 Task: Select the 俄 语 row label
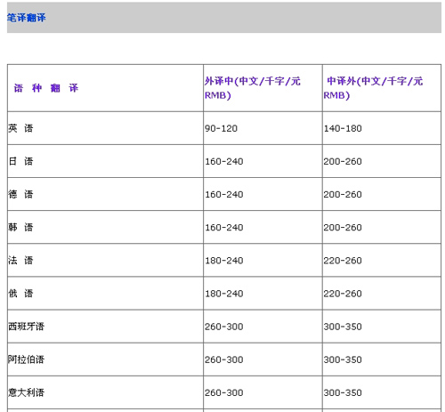[20, 293]
